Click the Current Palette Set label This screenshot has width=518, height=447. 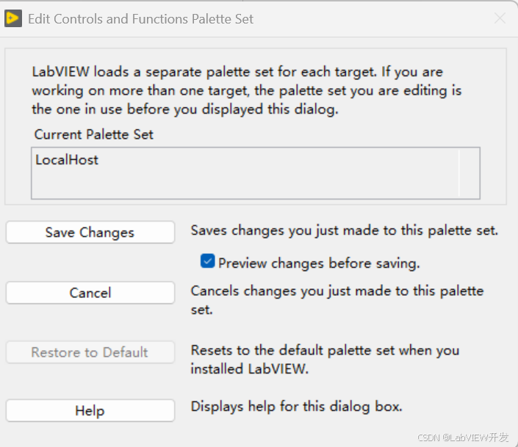94,135
